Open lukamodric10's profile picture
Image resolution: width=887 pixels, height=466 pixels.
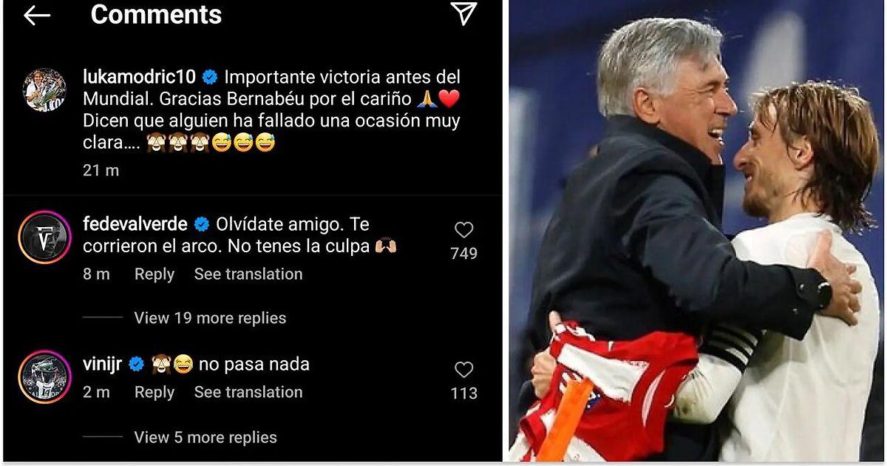click(x=44, y=90)
